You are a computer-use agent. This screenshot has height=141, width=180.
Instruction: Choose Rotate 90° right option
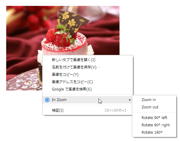point(156,125)
